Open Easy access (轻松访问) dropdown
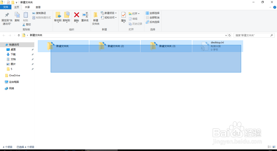The height and width of the screenshot is (151, 277). tap(109, 17)
